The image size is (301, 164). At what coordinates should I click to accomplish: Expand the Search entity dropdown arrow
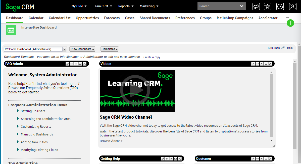coord(241,6)
